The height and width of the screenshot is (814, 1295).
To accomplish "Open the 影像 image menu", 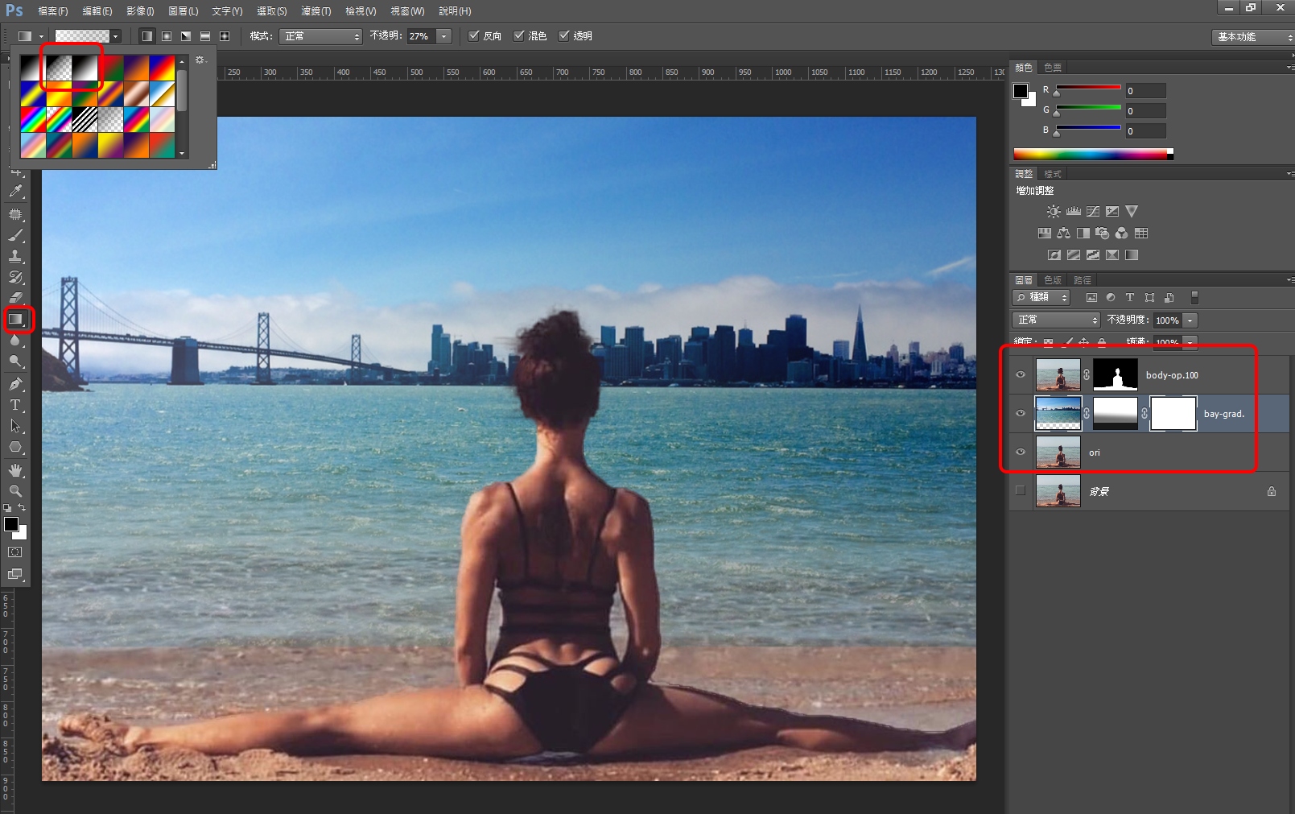I will (140, 11).
